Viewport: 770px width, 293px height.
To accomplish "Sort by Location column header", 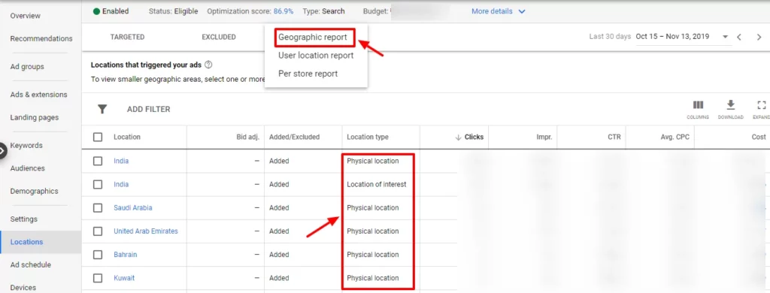I will 126,137.
